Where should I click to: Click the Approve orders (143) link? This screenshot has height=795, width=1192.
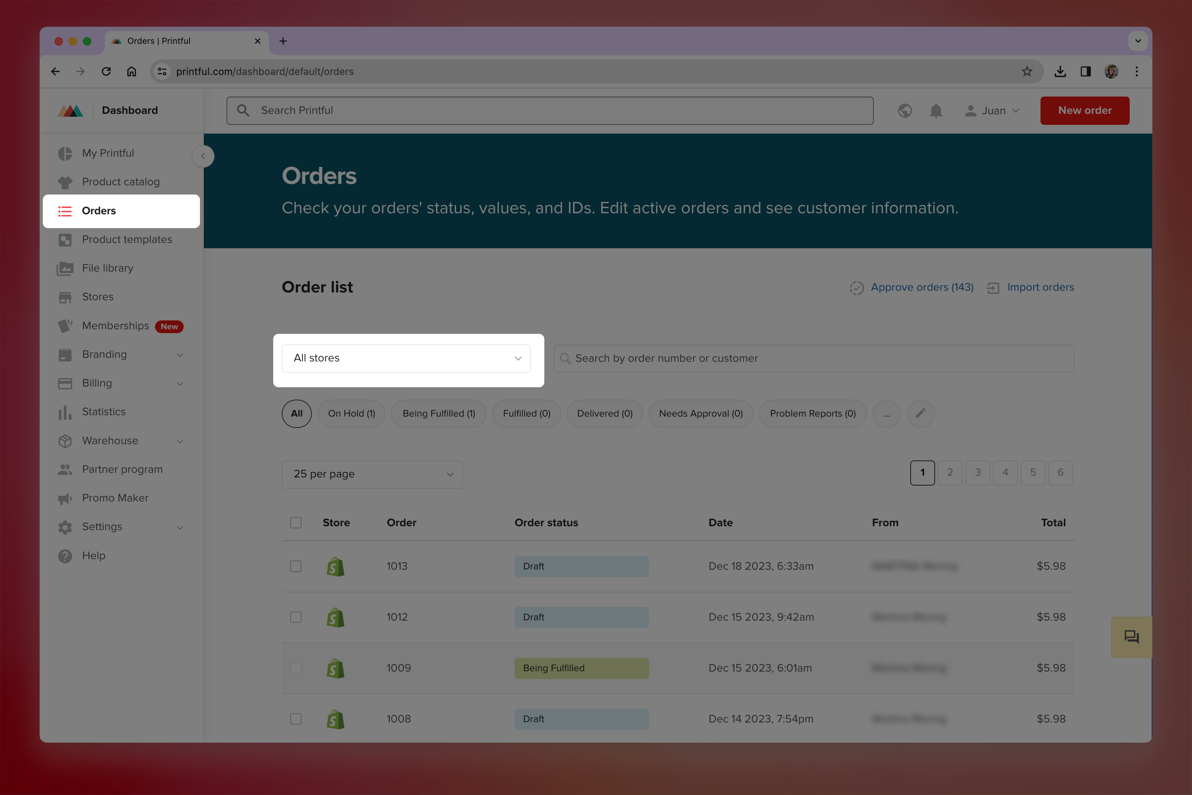coord(922,287)
